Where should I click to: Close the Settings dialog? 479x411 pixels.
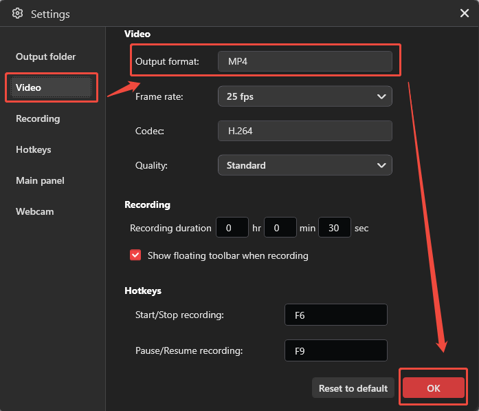pos(465,13)
